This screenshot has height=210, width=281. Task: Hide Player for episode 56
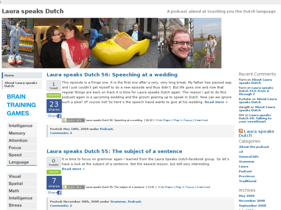pos(163,120)
